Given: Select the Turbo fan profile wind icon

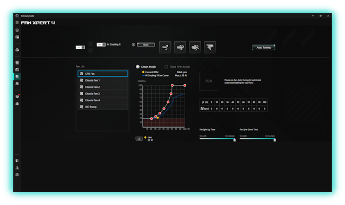Looking at the screenshot, I should (x=195, y=47).
